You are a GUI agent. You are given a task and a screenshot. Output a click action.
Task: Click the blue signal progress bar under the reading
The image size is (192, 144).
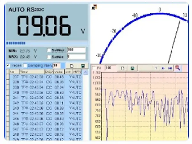[x=16, y=43]
